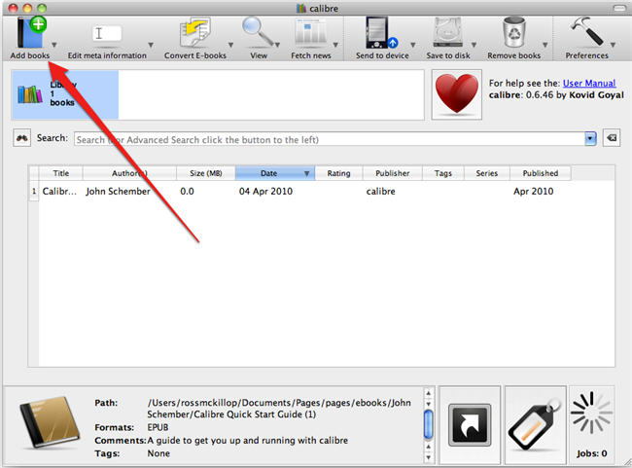This screenshot has height=468, width=632.
Task: Expand Add books dropdown arrow
Action: point(54,45)
